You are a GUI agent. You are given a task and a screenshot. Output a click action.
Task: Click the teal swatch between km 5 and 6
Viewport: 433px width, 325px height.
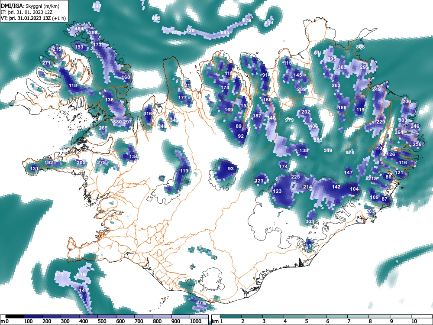[315, 316]
